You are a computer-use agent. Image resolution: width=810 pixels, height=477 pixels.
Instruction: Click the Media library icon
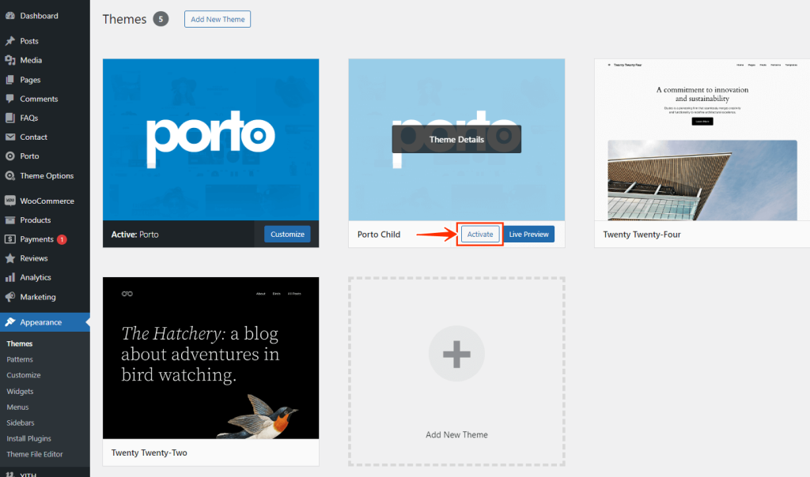[x=9, y=60]
